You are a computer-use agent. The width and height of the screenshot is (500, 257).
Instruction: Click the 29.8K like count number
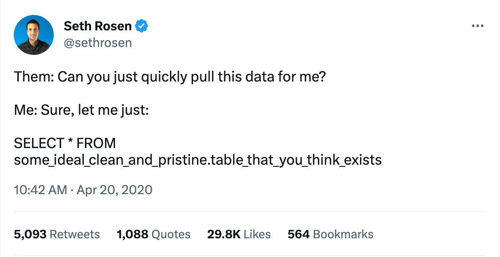click(x=224, y=234)
